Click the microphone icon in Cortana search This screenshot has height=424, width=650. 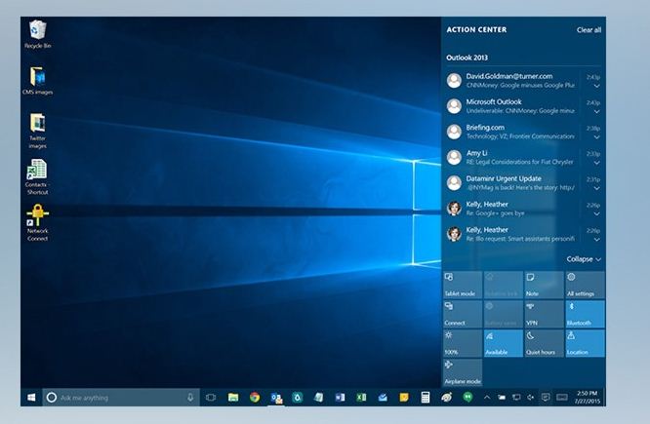point(190,398)
